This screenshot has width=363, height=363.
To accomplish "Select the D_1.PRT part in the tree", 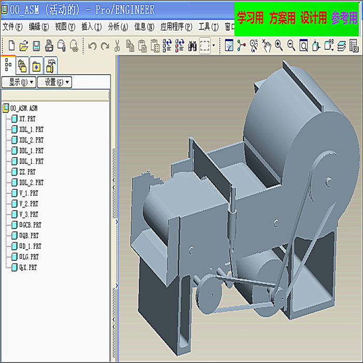I will [x=26, y=246].
